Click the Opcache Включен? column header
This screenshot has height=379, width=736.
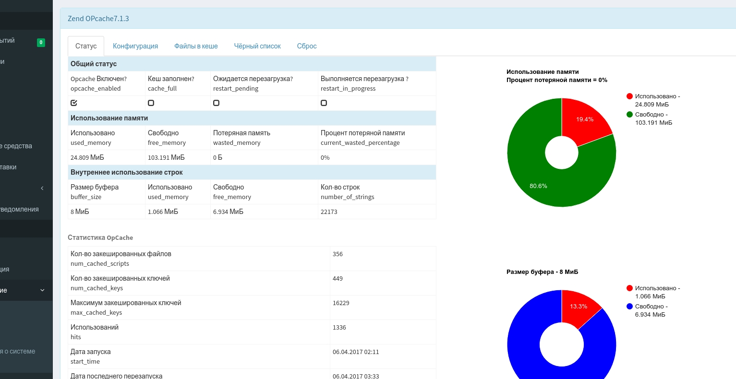(x=98, y=83)
